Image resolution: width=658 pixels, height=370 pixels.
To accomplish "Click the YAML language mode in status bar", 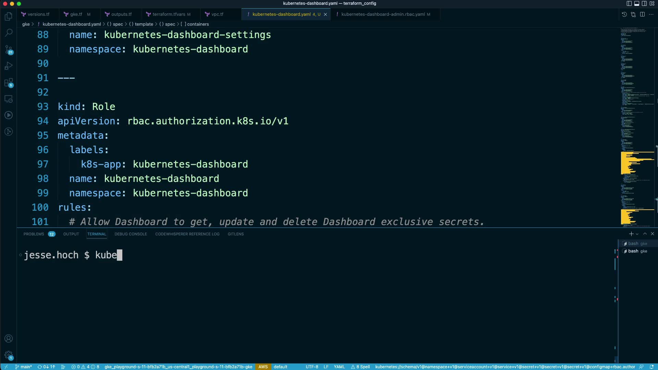I will 339,367.
